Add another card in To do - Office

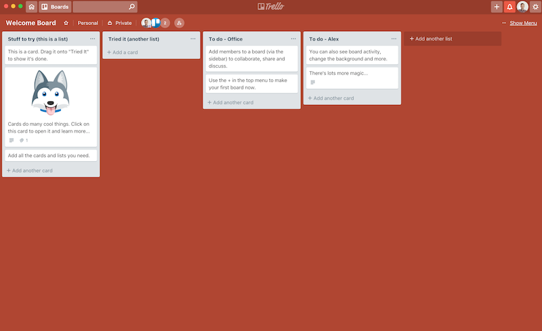pos(230,102)
